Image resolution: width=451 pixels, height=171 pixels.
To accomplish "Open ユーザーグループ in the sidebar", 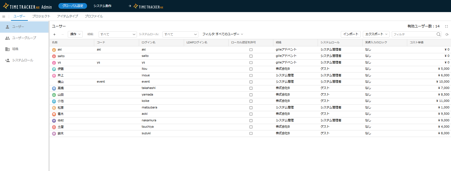I will (24, 38).
